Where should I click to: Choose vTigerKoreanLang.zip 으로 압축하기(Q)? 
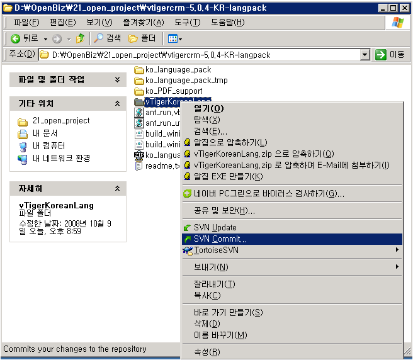pyautogui.click(x=292, y=154)
